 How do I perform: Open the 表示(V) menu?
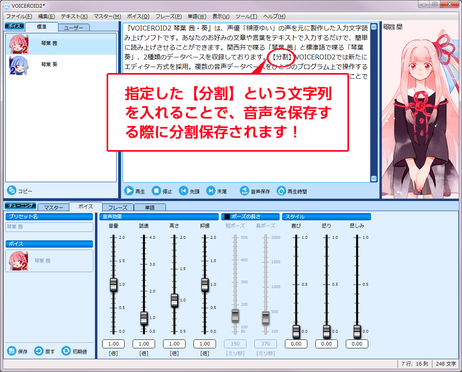pos(221,16)
